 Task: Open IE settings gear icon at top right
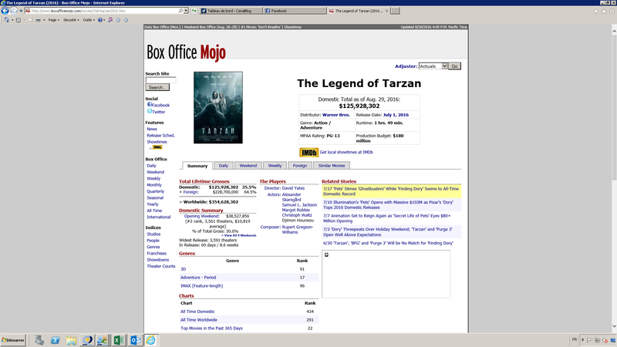point(612,12)
